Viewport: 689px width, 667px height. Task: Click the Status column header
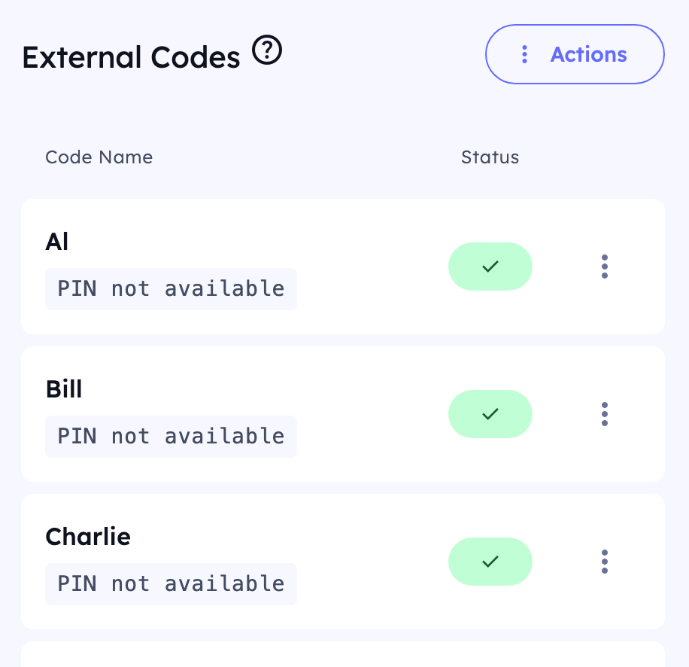(490, 157)
